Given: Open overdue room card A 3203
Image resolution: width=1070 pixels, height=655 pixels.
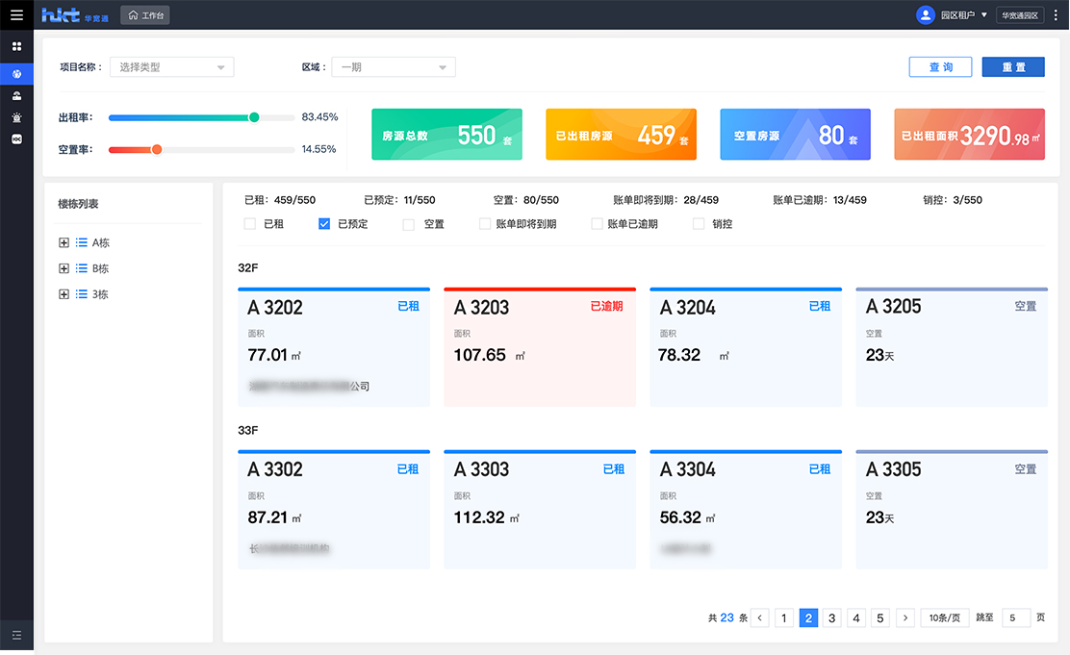Looking at the screenshot, I should tap(540, 347).
